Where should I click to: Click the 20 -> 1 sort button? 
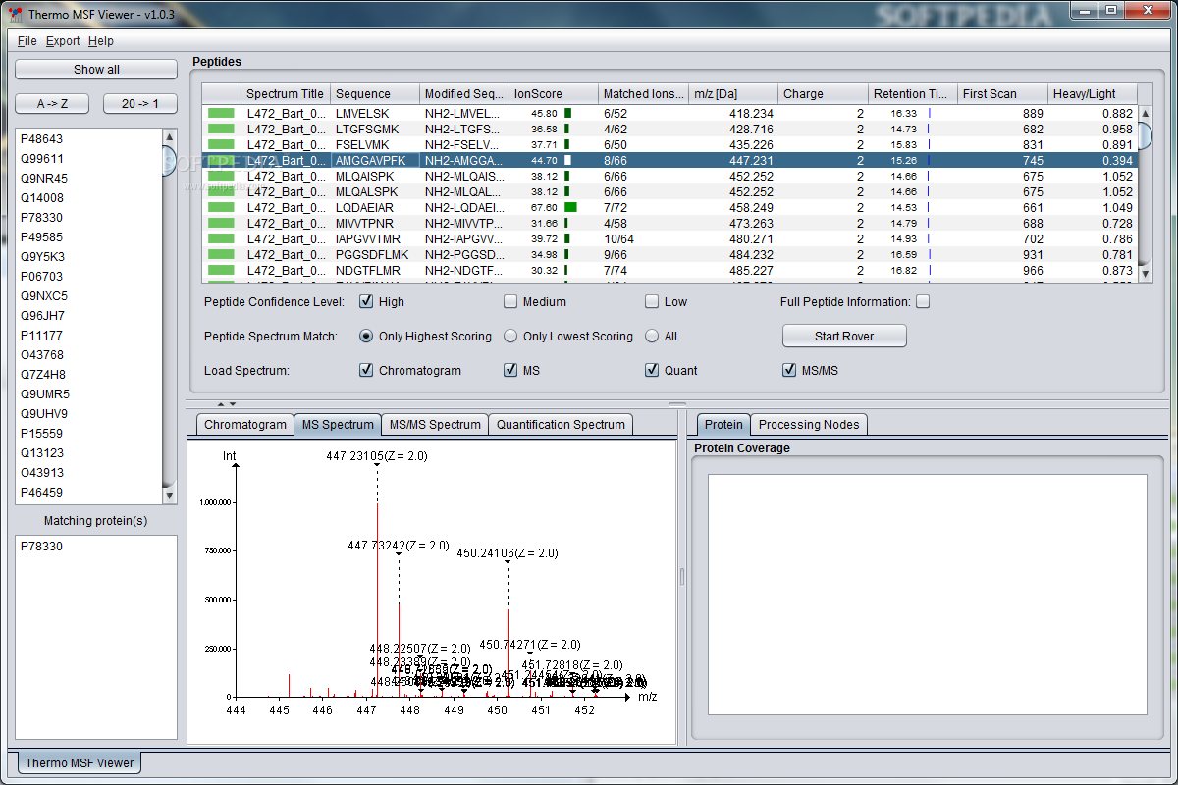point(138,103)
